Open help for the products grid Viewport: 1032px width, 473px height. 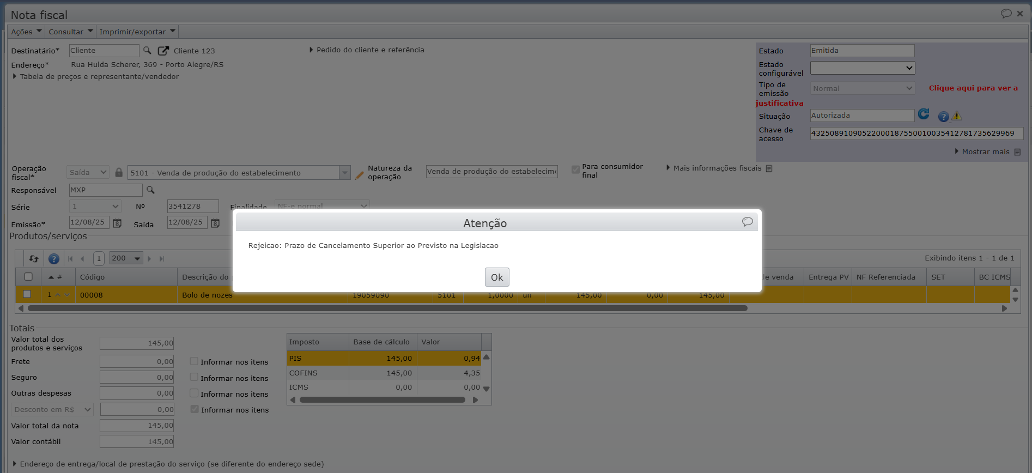click(53, 258)
